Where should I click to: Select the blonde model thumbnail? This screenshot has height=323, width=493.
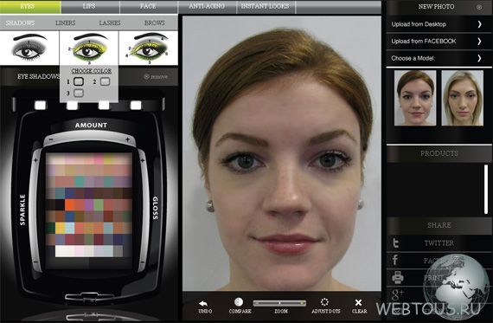[x=462, y=98]
